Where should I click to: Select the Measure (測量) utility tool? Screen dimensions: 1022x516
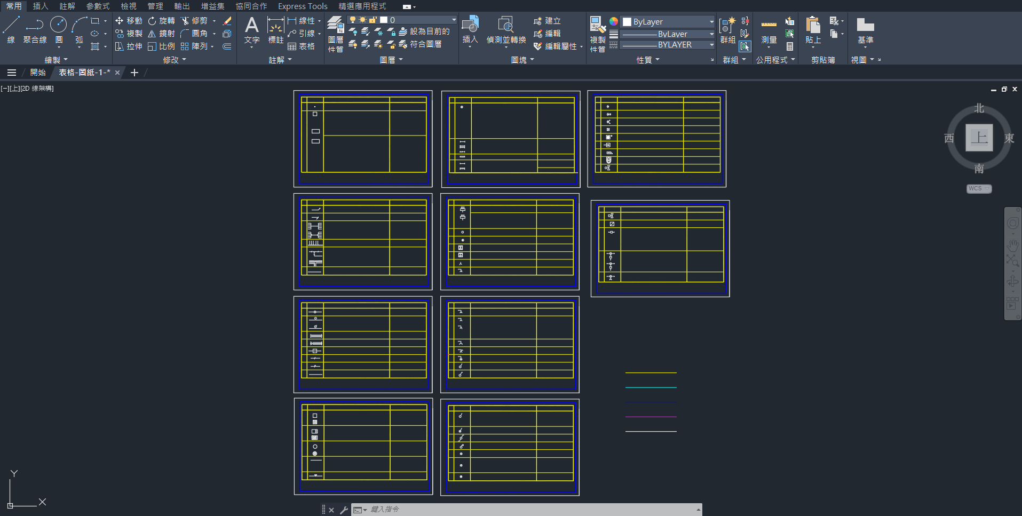pos(769,29)
